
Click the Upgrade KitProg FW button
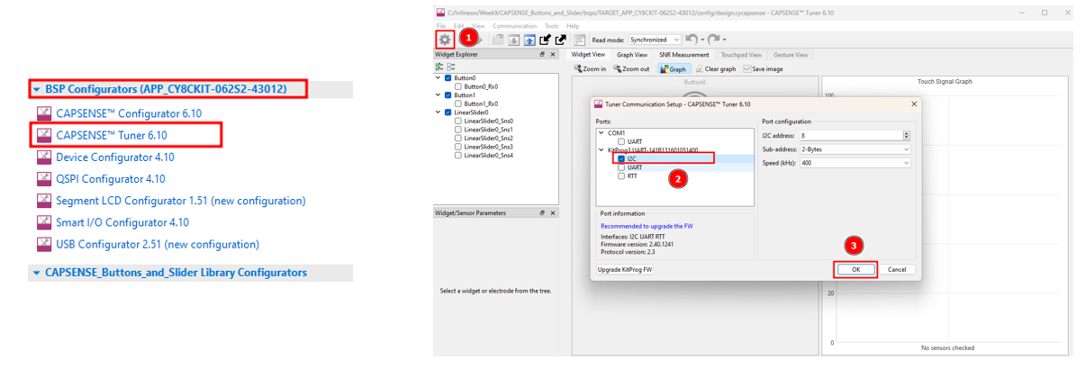(x=625, y=269)
